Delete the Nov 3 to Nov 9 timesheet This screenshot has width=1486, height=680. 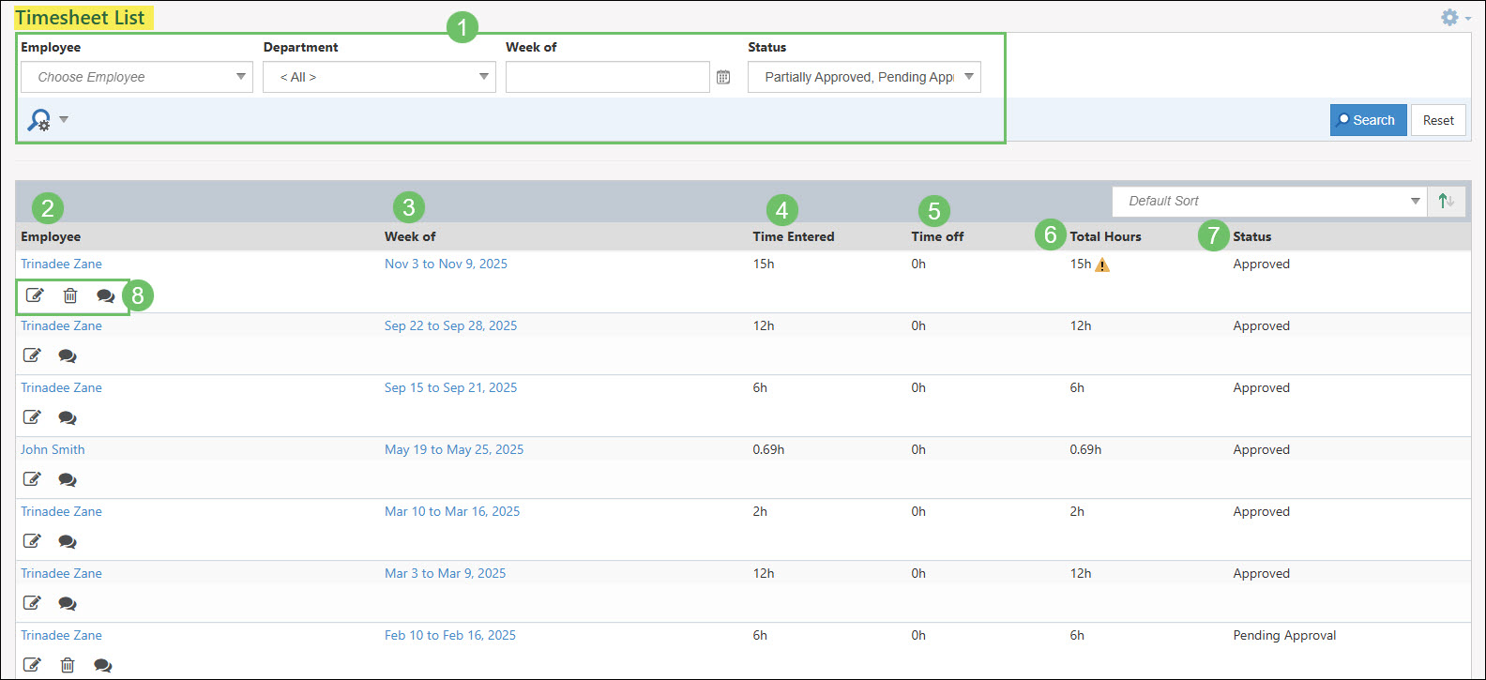point(70,295)
